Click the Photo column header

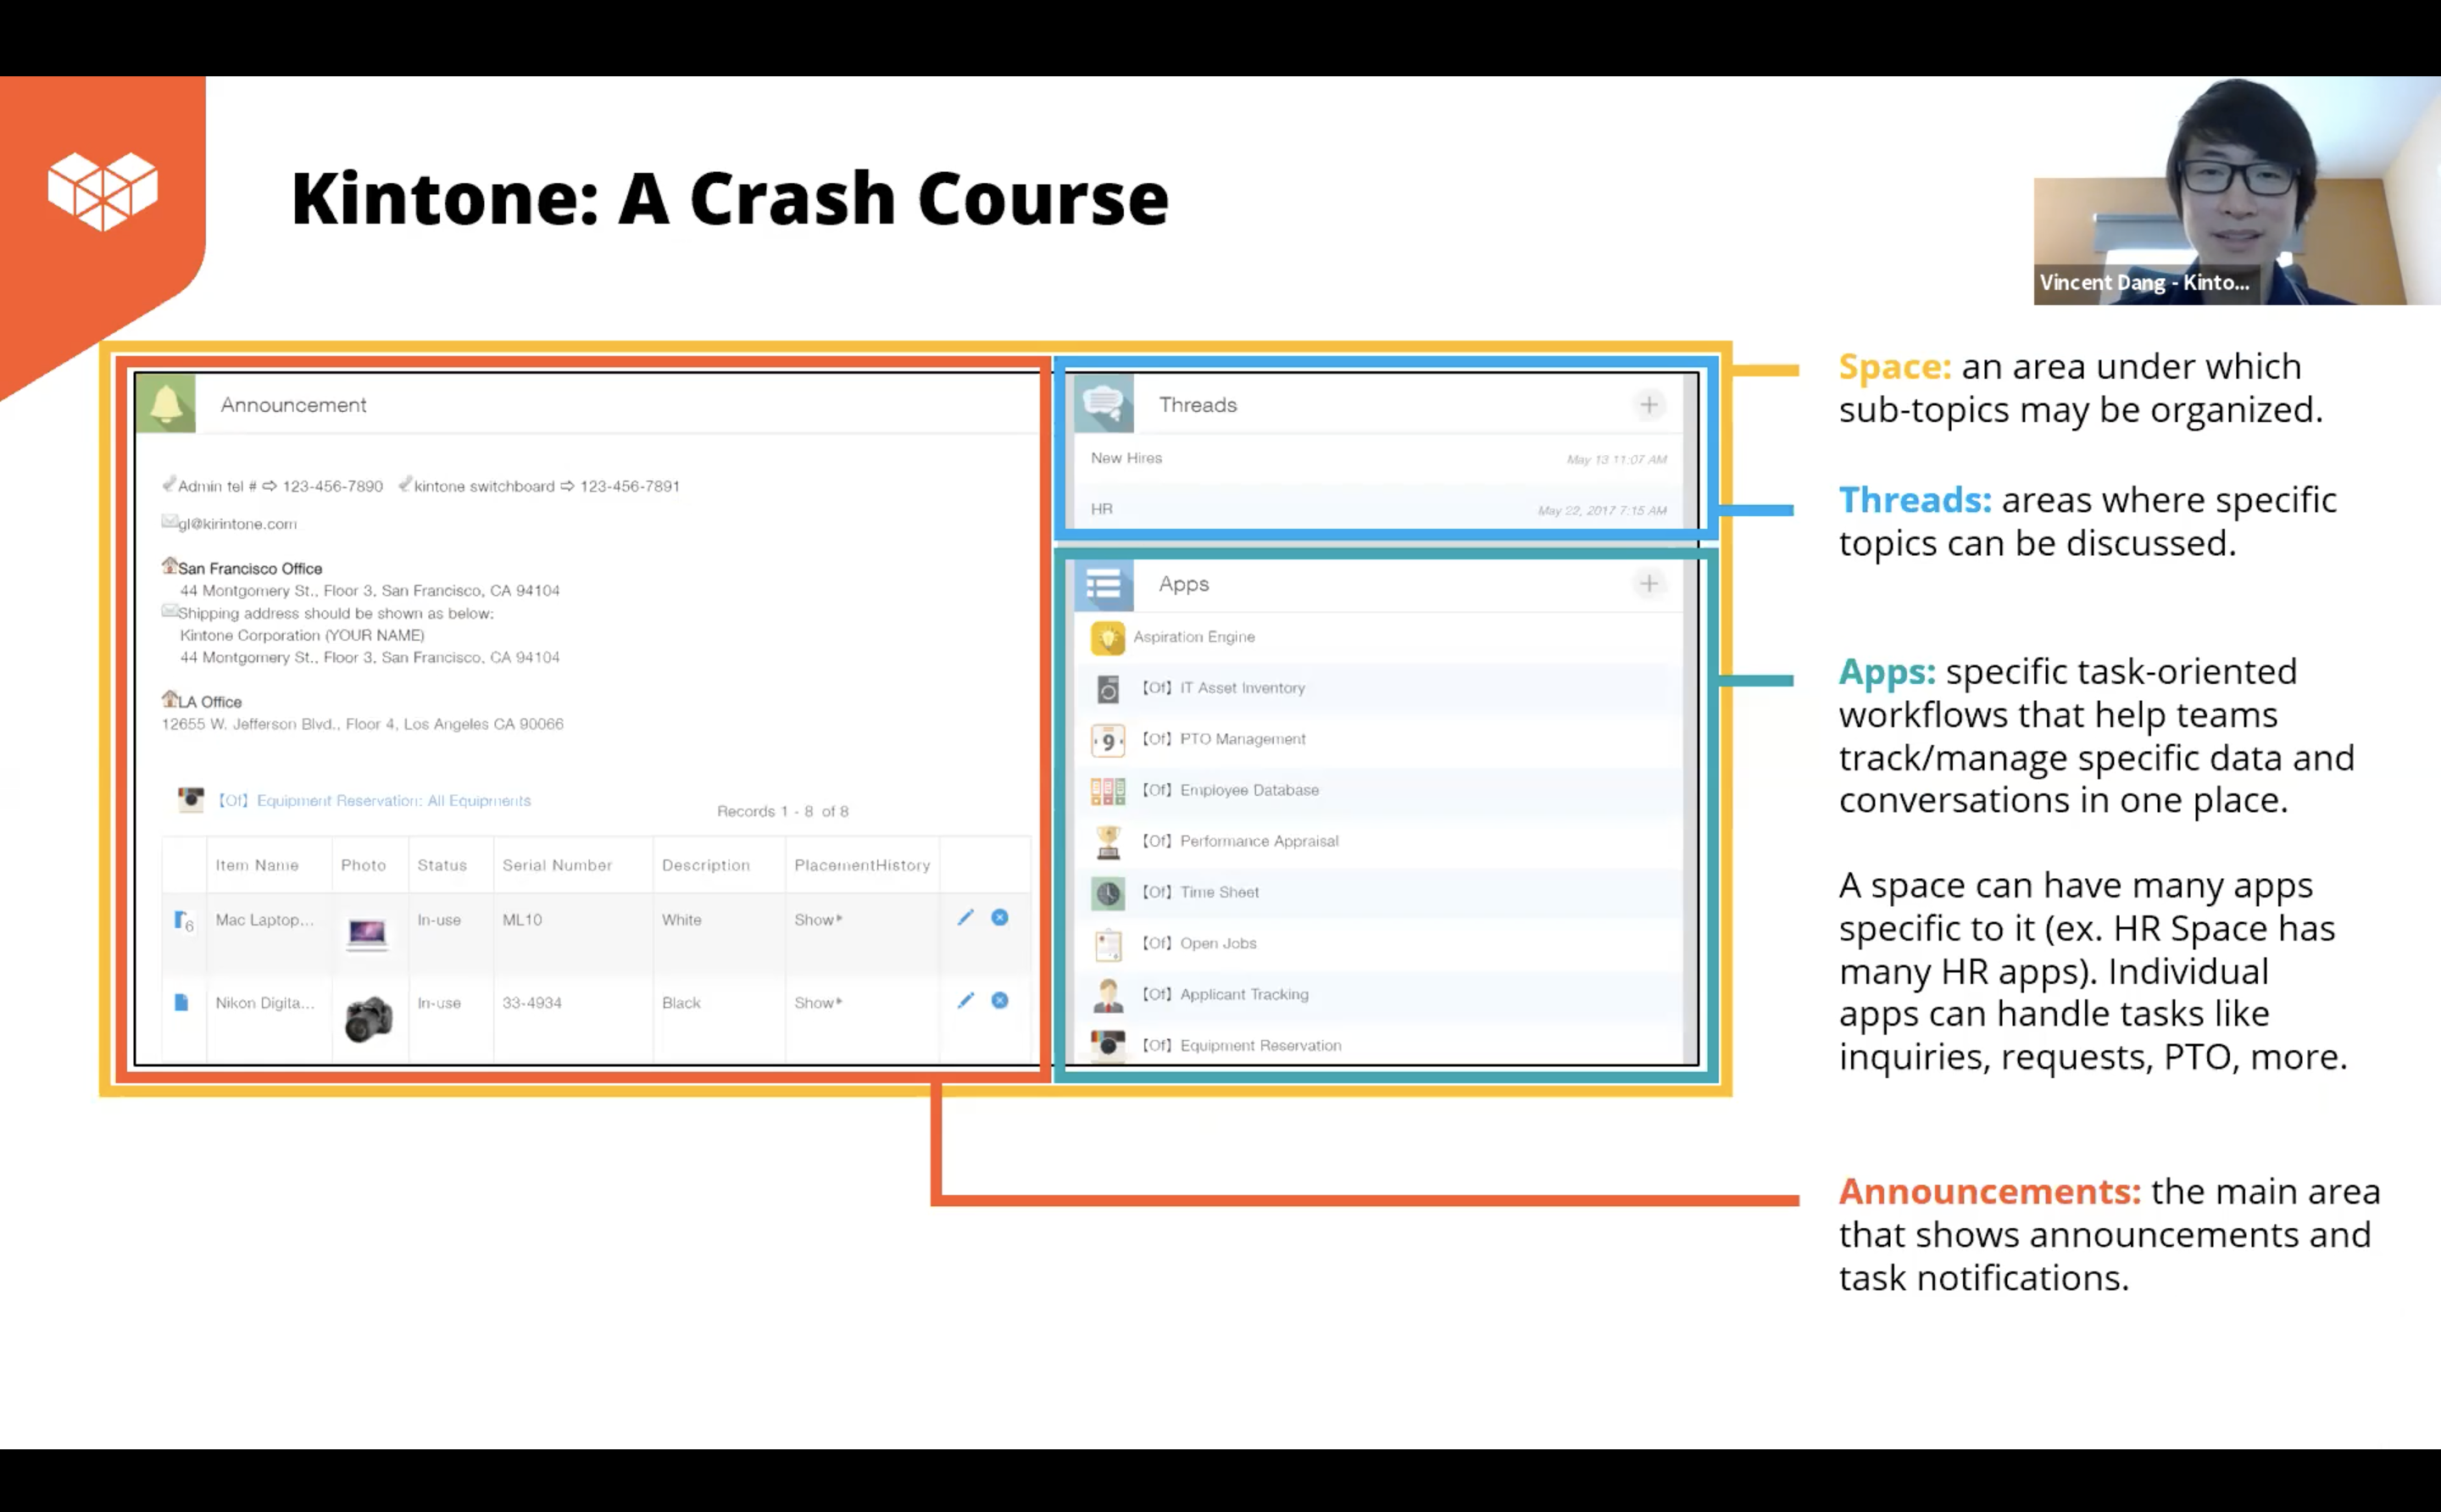[363, 865]
